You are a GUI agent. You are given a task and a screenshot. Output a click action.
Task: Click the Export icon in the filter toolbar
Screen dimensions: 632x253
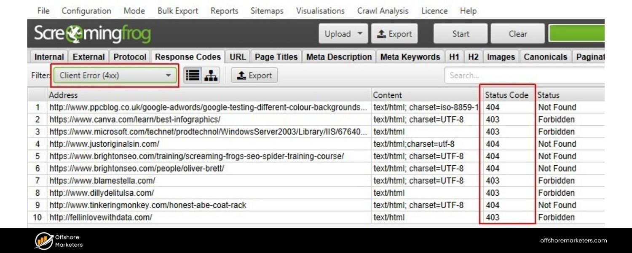click(254, 75)
